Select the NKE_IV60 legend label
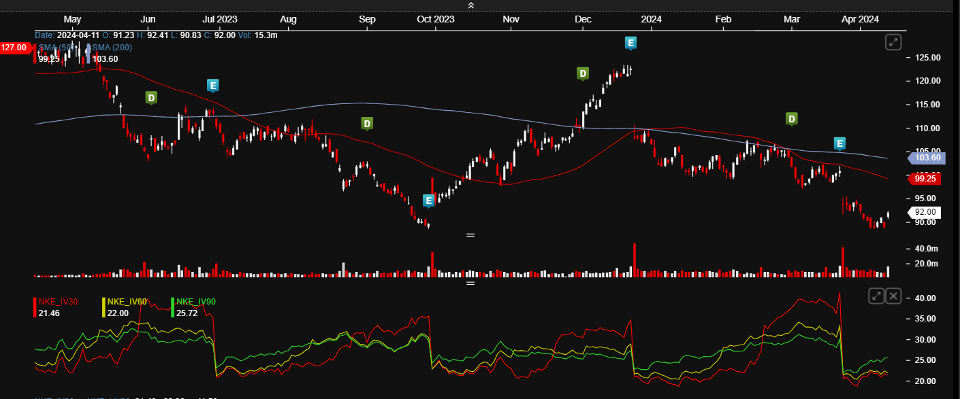 [x=127, y=301]
